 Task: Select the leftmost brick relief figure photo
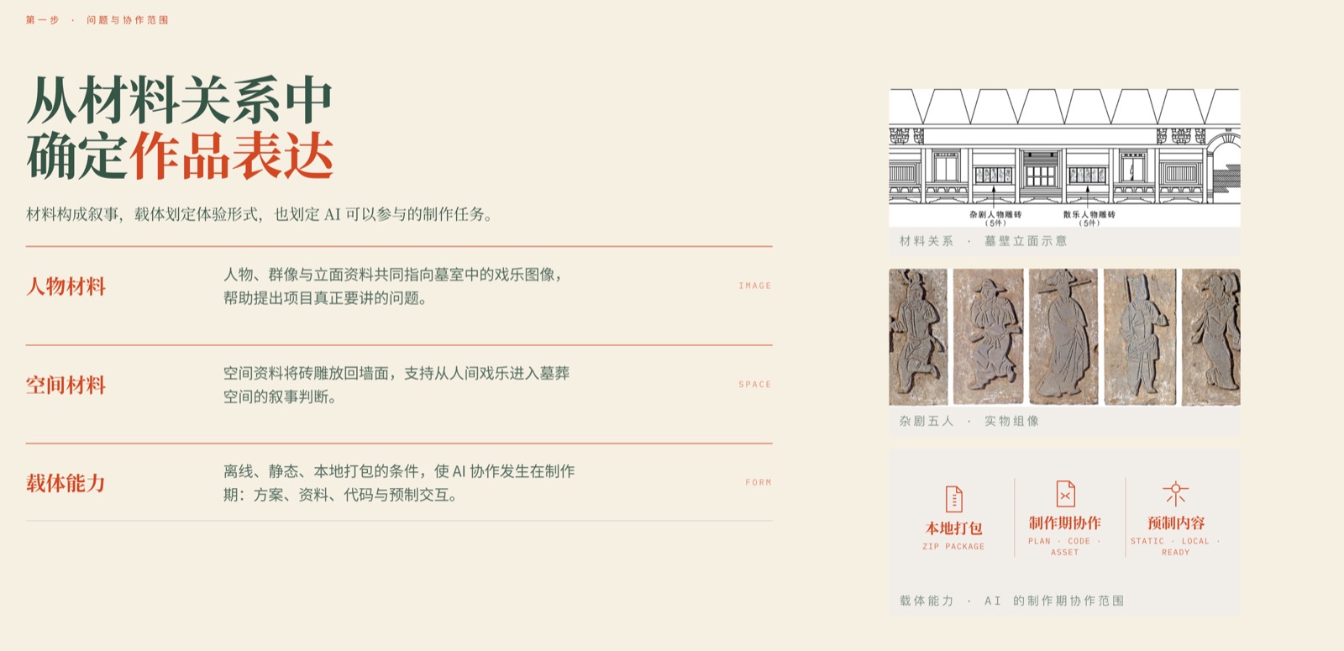[918, 337]
